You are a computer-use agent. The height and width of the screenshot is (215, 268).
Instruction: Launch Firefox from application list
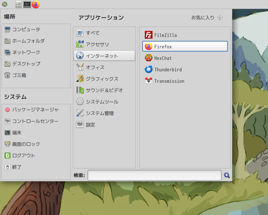click(x=185, y=46)
